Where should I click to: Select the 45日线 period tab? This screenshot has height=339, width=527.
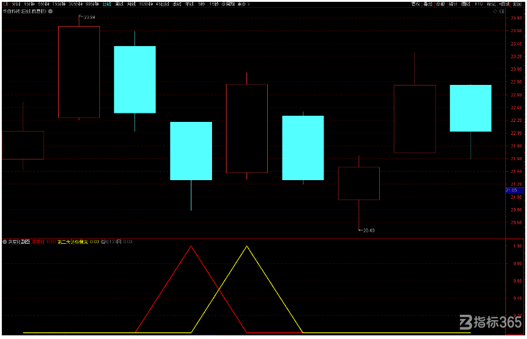(x=162, y=4)
